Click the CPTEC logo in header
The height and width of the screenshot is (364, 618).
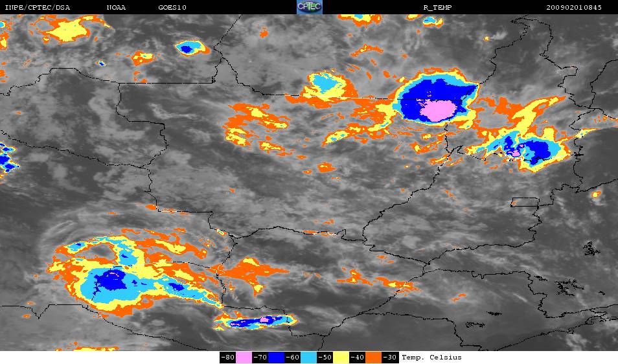tap(310, 7)
